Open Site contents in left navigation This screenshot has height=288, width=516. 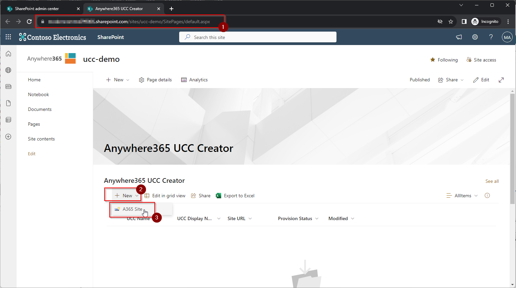[x=41, y=139]
